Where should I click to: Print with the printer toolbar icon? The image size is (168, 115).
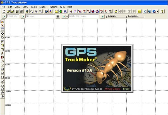21,11
